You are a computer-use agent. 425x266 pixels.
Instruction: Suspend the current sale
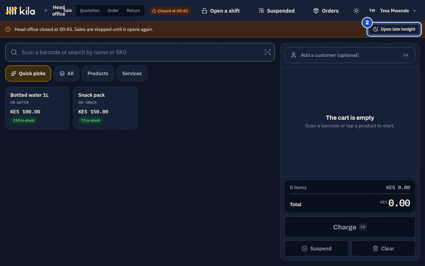click(x=316, y=248)
